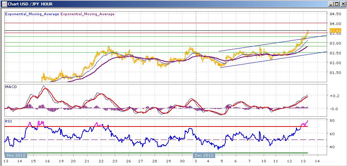Click the purple Exponential_Moving_Average label
The height and width of the screenshot is (166, 347).
pos(87,14)
